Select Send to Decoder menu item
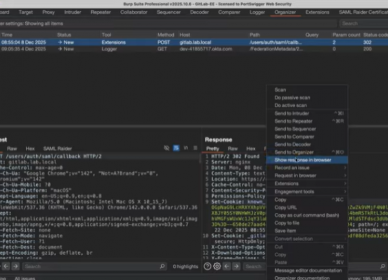 point(307,144)
